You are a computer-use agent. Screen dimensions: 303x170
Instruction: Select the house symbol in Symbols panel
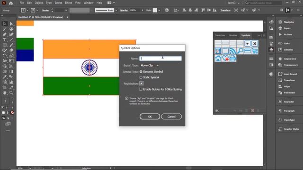tap(218, 58)
